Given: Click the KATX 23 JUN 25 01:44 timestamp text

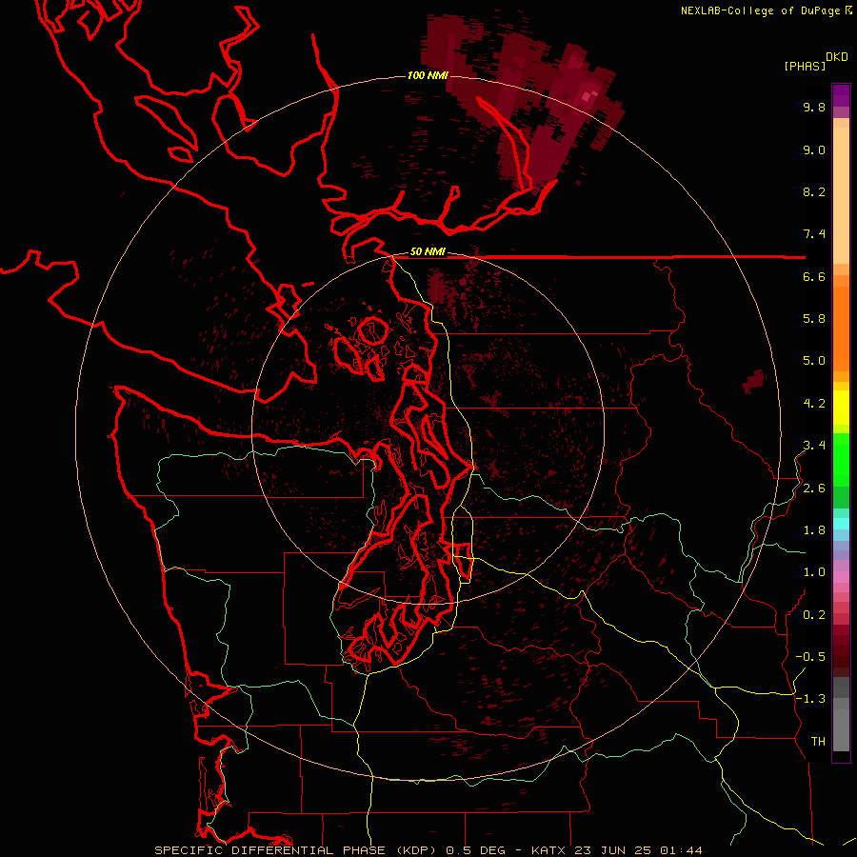Looking at the screenshot, I should click(616, 850).
